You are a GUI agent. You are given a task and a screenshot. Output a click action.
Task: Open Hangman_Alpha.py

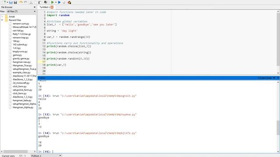click(x=23, y=107)
